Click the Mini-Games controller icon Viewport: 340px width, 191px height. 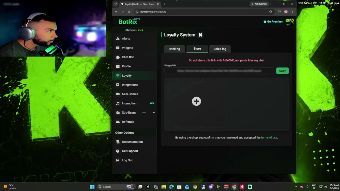point(118,94)
